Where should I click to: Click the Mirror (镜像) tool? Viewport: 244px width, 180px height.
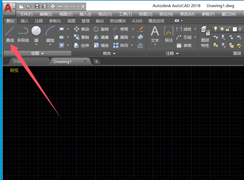pos(101,37)
